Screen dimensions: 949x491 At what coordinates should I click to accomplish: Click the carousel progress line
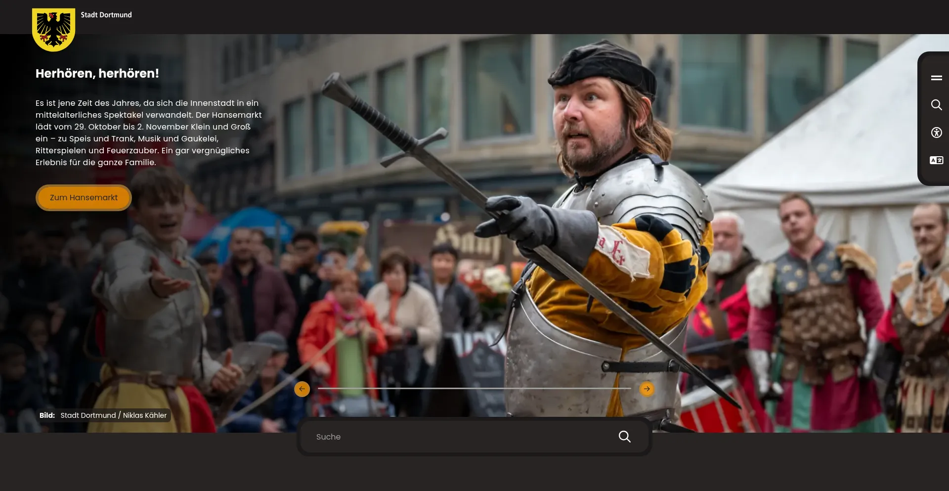[x=474, y=389]
